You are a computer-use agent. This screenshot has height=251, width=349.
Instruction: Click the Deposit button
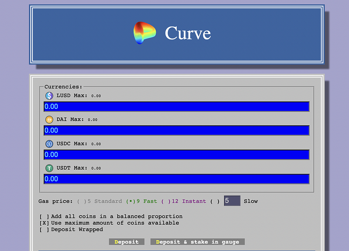(x=127, y=242)
